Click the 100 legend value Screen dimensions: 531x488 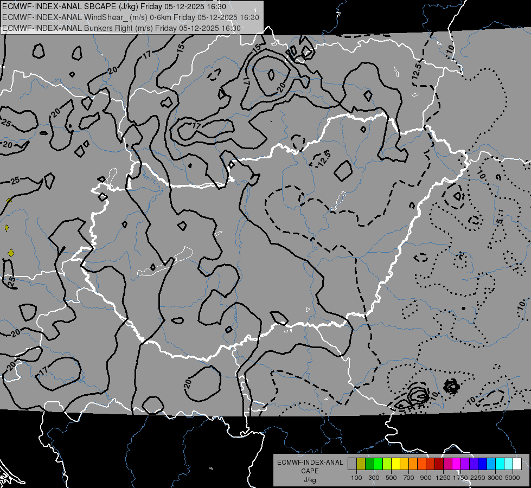(x=356, y=478)
